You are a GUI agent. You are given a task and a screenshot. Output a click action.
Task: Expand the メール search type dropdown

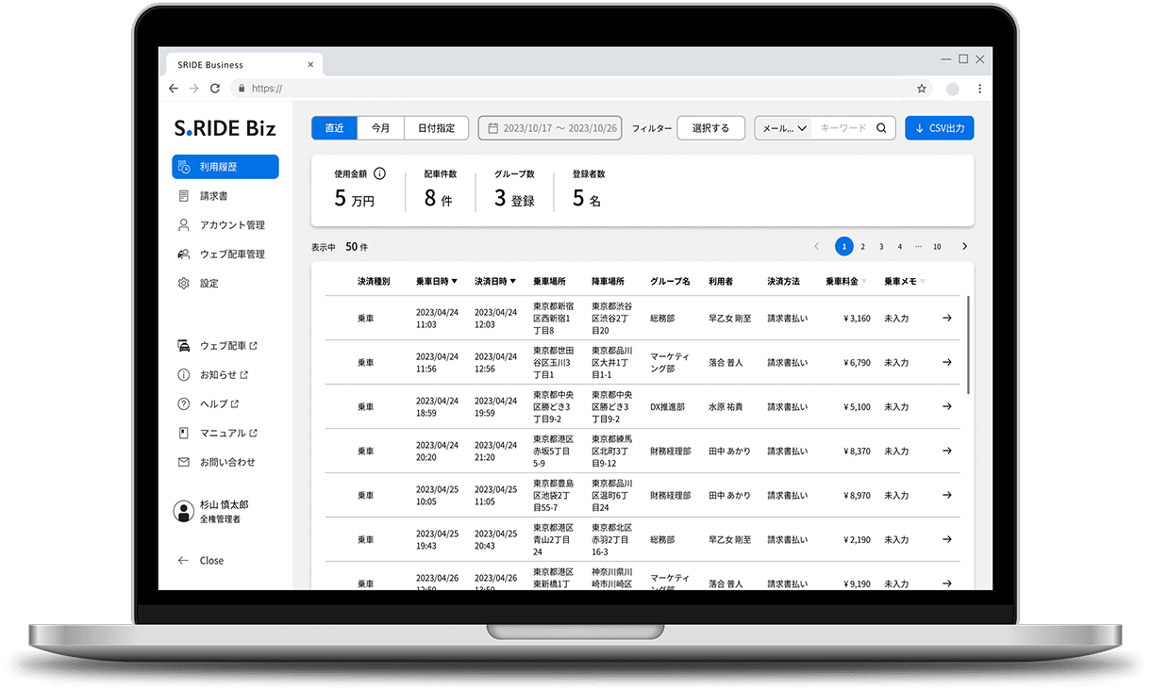tap(784, 128)
